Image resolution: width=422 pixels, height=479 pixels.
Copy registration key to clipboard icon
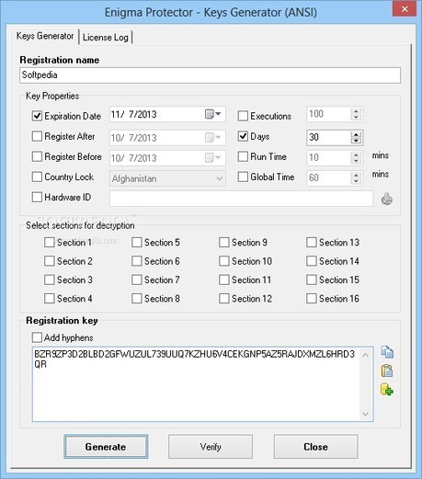387,352
